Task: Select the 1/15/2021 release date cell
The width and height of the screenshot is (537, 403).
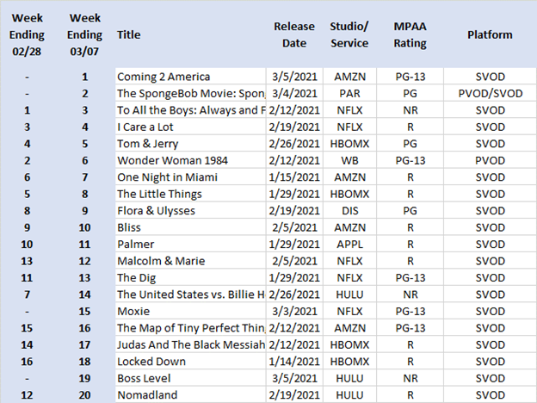Action: click(294, 177)
